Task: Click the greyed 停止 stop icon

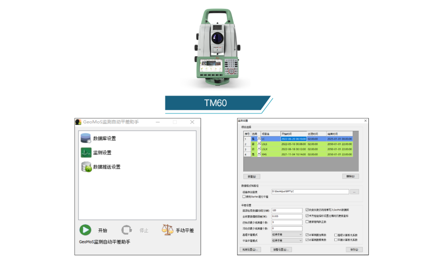Action: [x=127, y=230]
